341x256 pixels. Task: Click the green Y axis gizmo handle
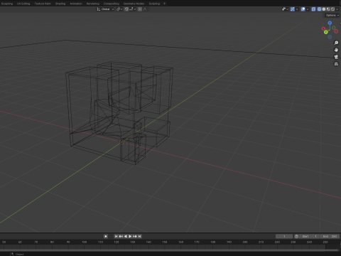pos(326,32)
